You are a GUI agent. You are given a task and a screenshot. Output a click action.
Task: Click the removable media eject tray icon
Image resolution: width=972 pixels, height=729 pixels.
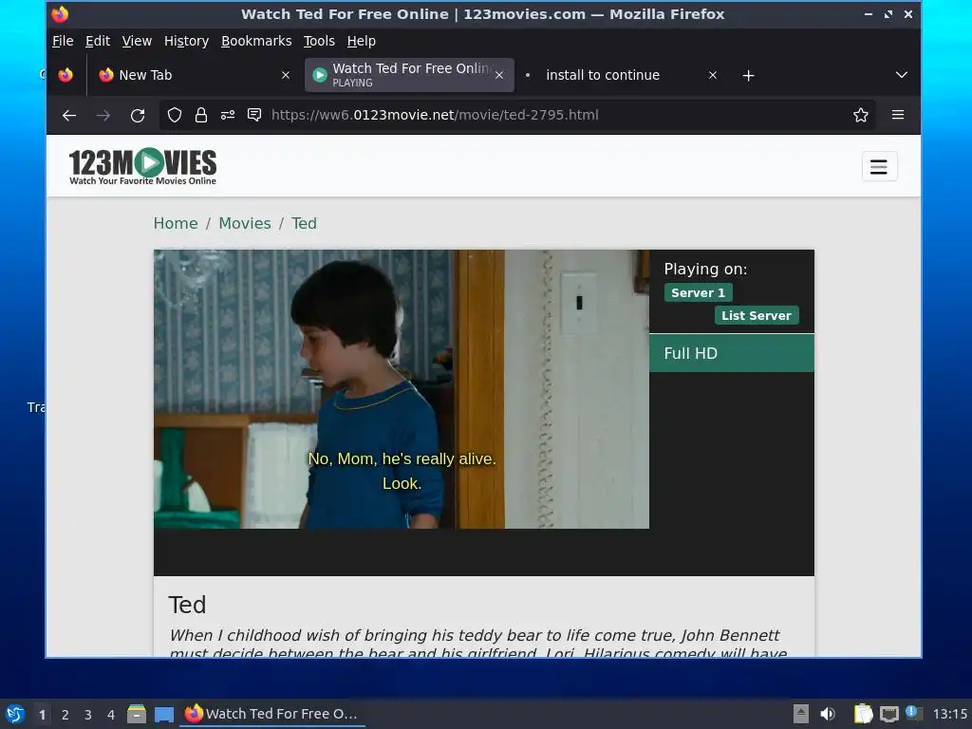click(801, 714)
